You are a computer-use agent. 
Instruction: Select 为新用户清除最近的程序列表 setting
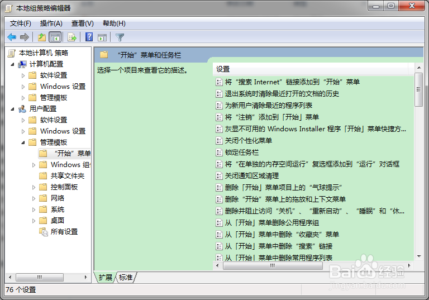pos(268,106)
